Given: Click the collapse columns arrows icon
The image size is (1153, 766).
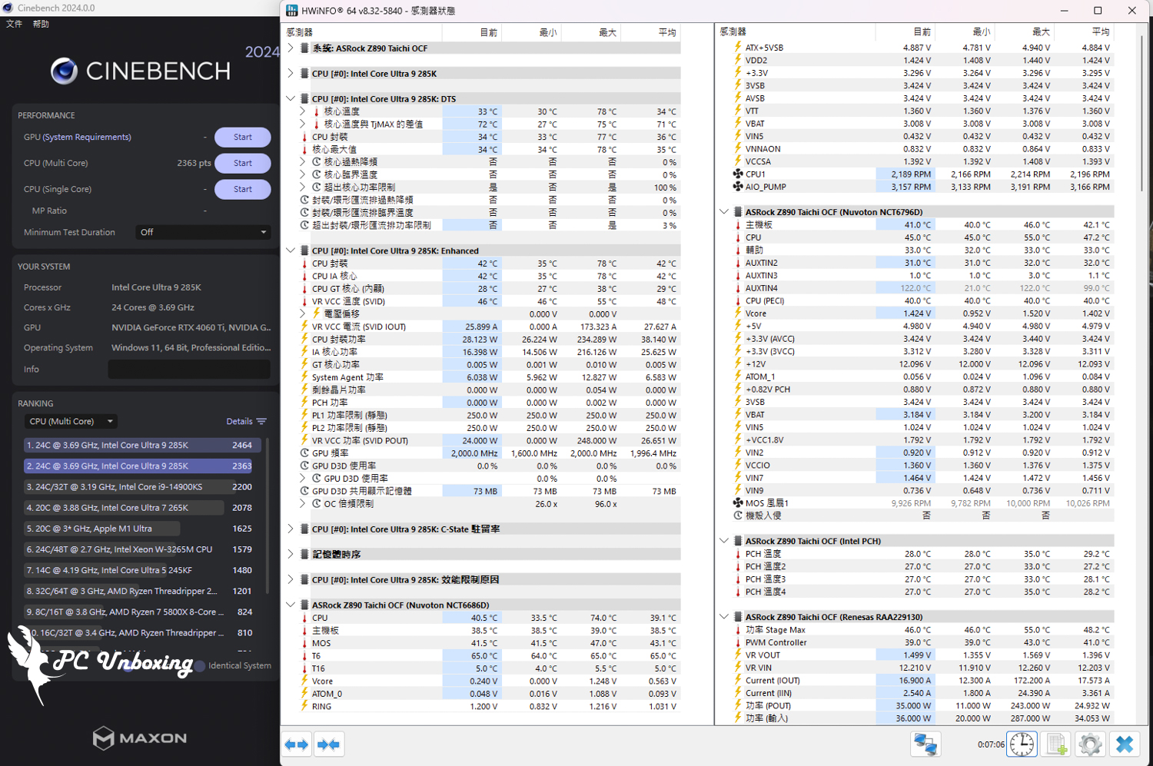Looking at the screenshot, I should coord(329,744).
